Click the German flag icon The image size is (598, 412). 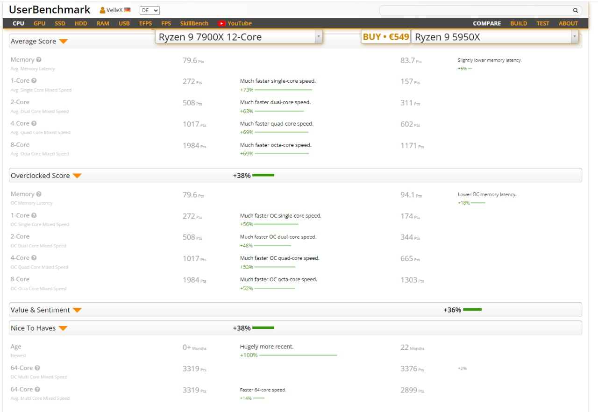[127, 10]
